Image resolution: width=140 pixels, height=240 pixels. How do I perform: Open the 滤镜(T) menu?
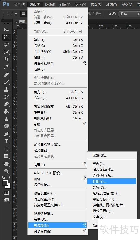click(x=111, y=5)
